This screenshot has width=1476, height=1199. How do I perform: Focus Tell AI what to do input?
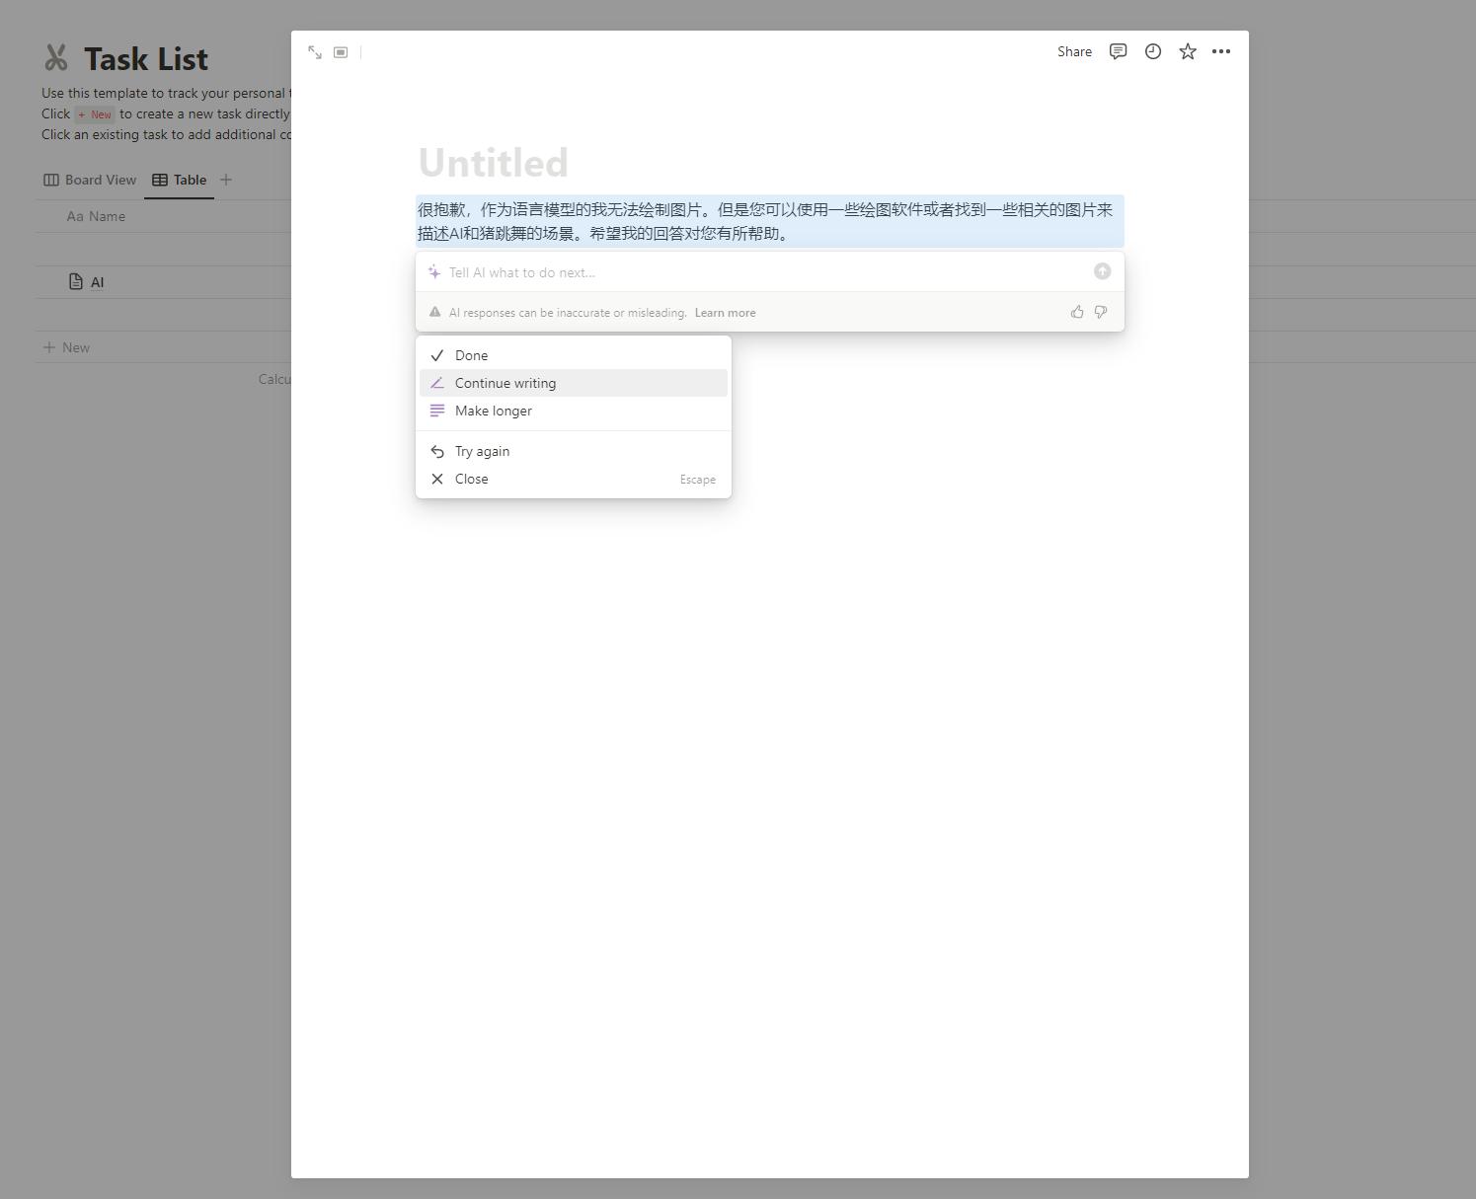pos(765,272)
